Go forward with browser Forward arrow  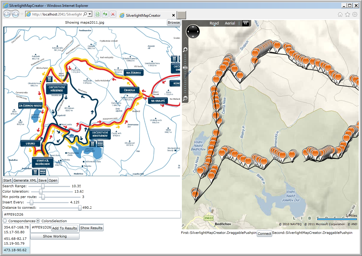[15, 14]
